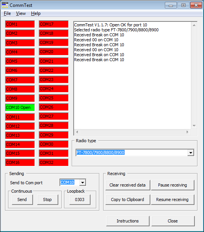This screenshot has width=204, height=232.
Task: Click the continuous Send button
Action: tap(22, 200)
